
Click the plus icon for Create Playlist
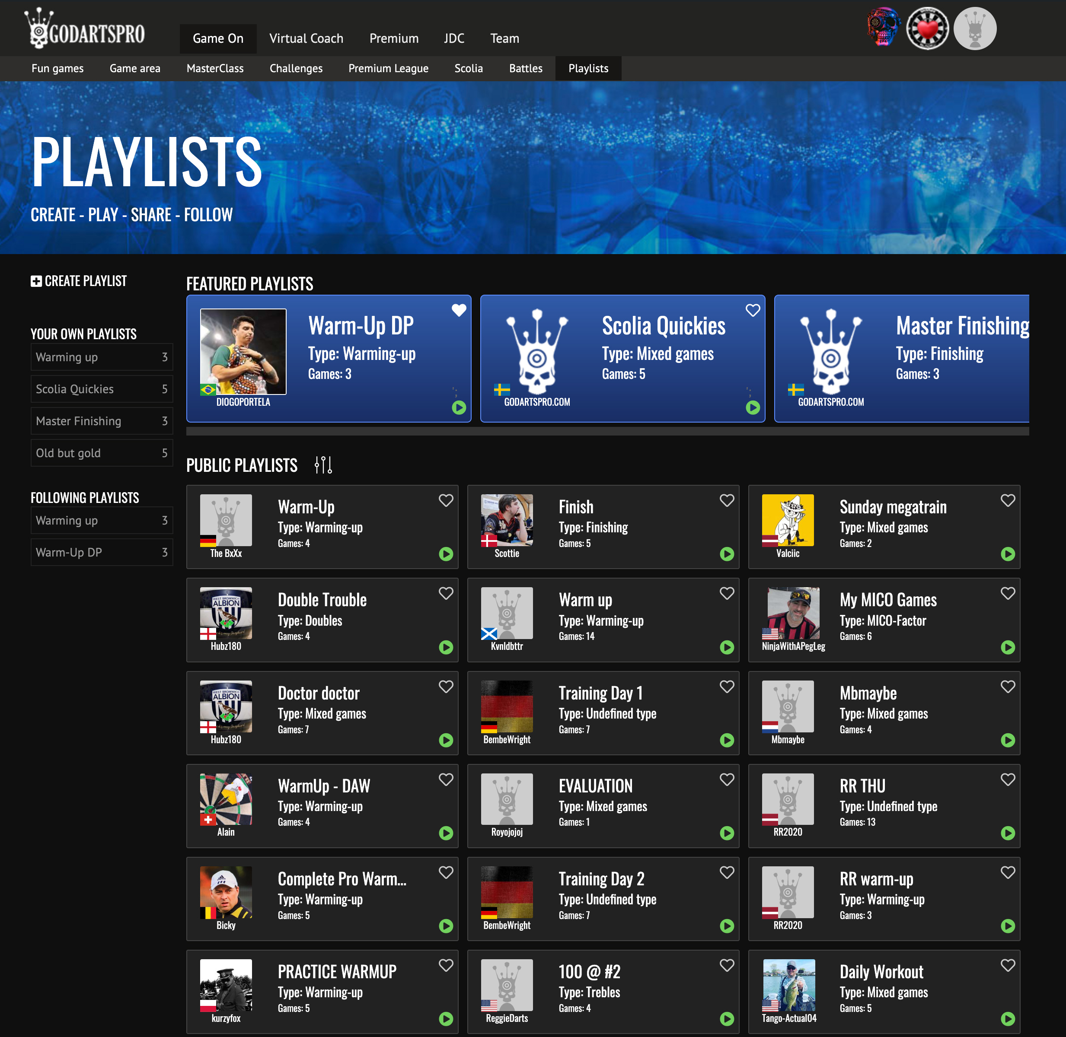click(36, 281)
